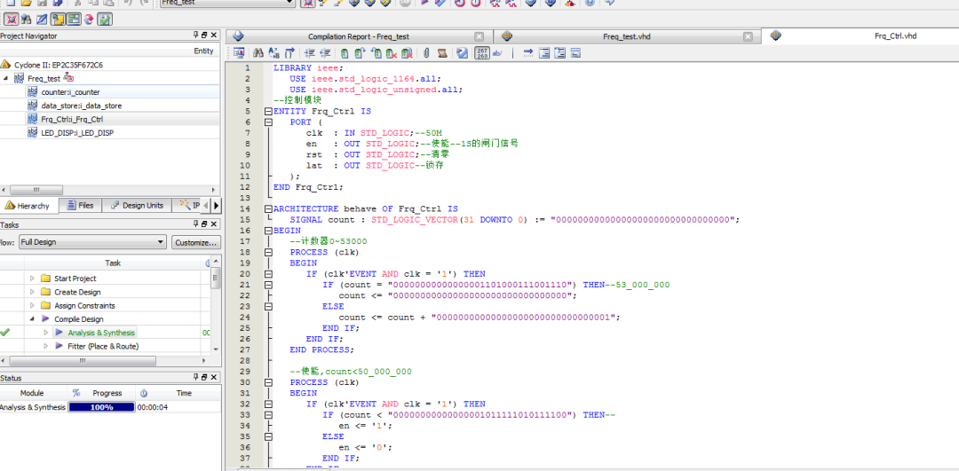Collapse the ARCHITECTURE behave fold marker
This screenshot has height=471, width=959.
point(268,208)
